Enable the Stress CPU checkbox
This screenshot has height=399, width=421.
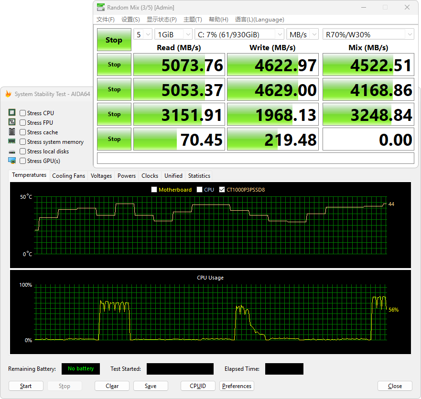(x=23, y=113)
